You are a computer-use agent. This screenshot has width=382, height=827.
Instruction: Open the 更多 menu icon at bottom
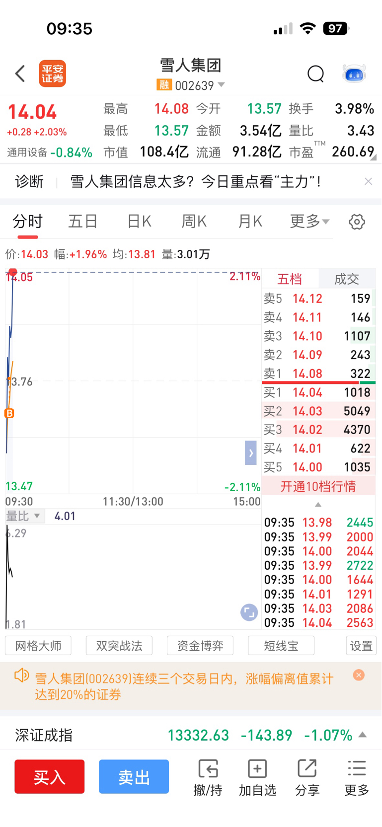pyautogui.click(x=357, y=778)
